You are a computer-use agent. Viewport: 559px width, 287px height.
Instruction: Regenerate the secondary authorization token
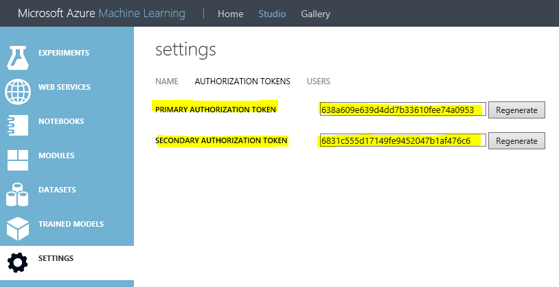[x=516, y=140]
